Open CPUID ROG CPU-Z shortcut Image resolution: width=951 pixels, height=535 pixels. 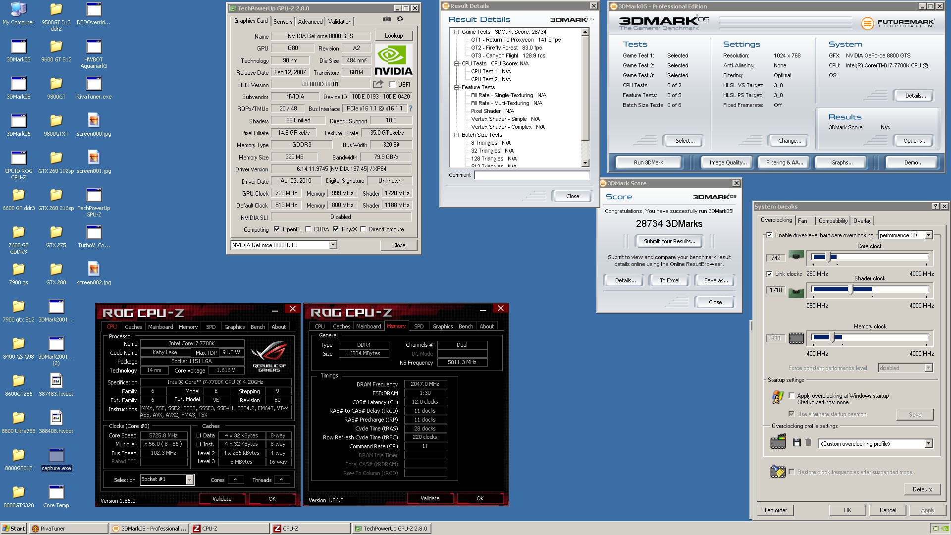coord(18,166)
